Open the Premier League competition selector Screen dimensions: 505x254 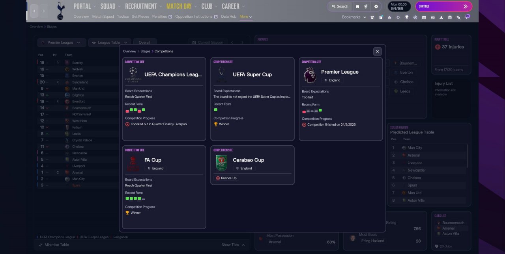pos(62,43)
